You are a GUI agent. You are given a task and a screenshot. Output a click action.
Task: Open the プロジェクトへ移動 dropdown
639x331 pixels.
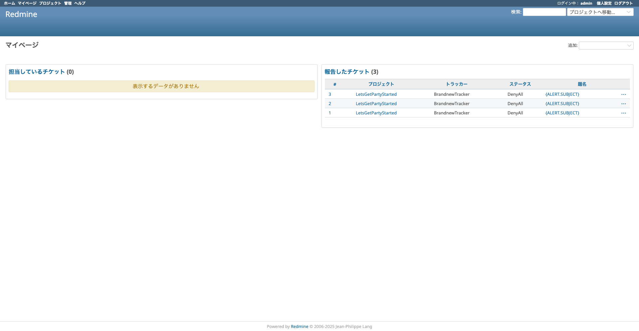pyautogui.click(x=600, y=12)
